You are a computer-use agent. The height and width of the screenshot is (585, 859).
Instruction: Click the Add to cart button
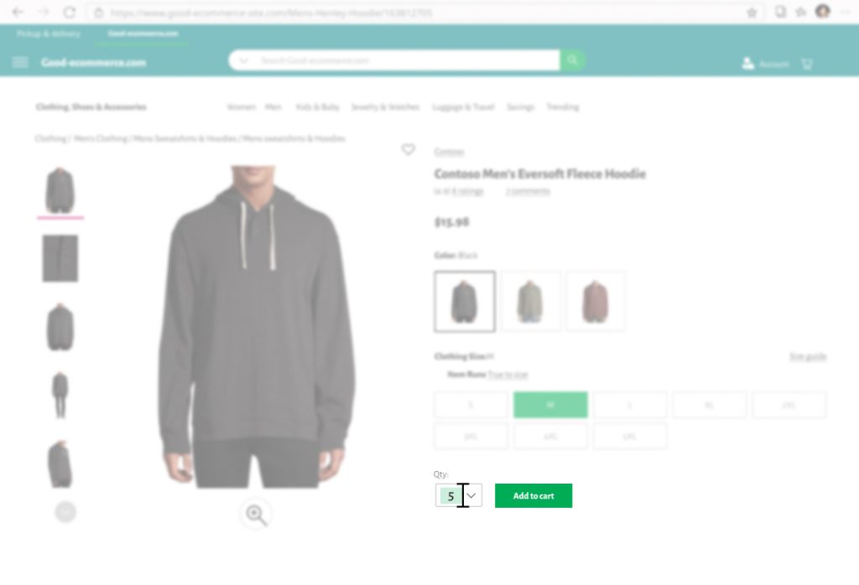(x=534, y=496)
